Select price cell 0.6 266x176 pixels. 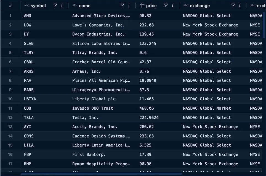[157, 53]
